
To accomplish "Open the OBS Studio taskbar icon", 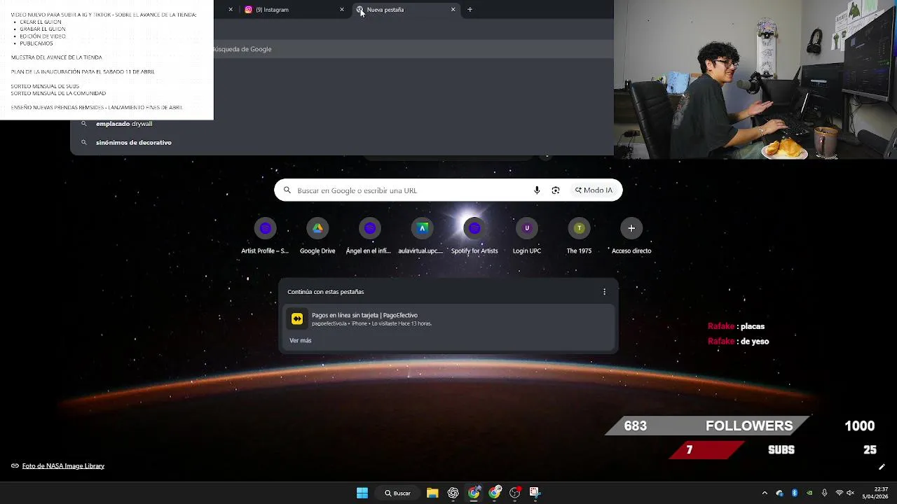I will [x=515, y=493].
